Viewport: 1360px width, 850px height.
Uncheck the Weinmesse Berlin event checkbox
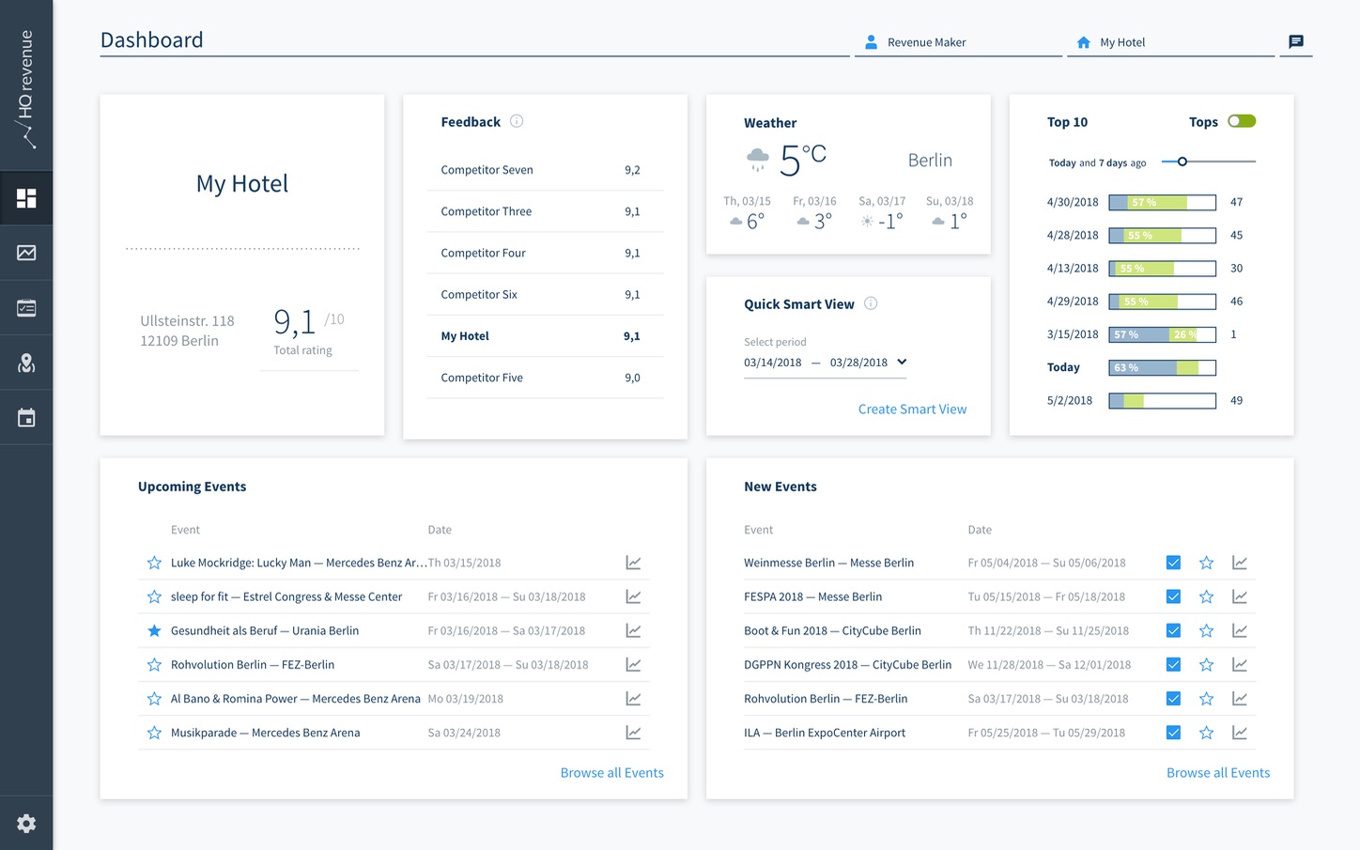click(x=1173, y=563)
